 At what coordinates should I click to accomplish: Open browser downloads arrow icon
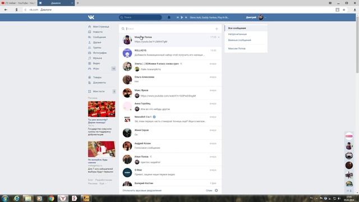(355, 10)
